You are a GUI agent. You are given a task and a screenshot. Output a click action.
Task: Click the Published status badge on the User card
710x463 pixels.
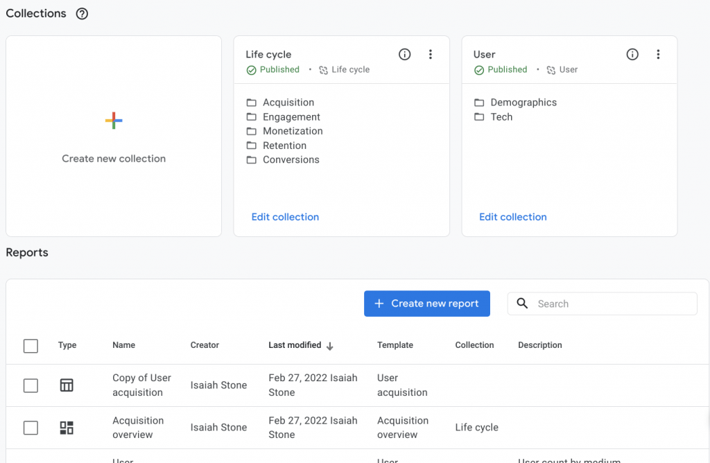click(501, 69)
